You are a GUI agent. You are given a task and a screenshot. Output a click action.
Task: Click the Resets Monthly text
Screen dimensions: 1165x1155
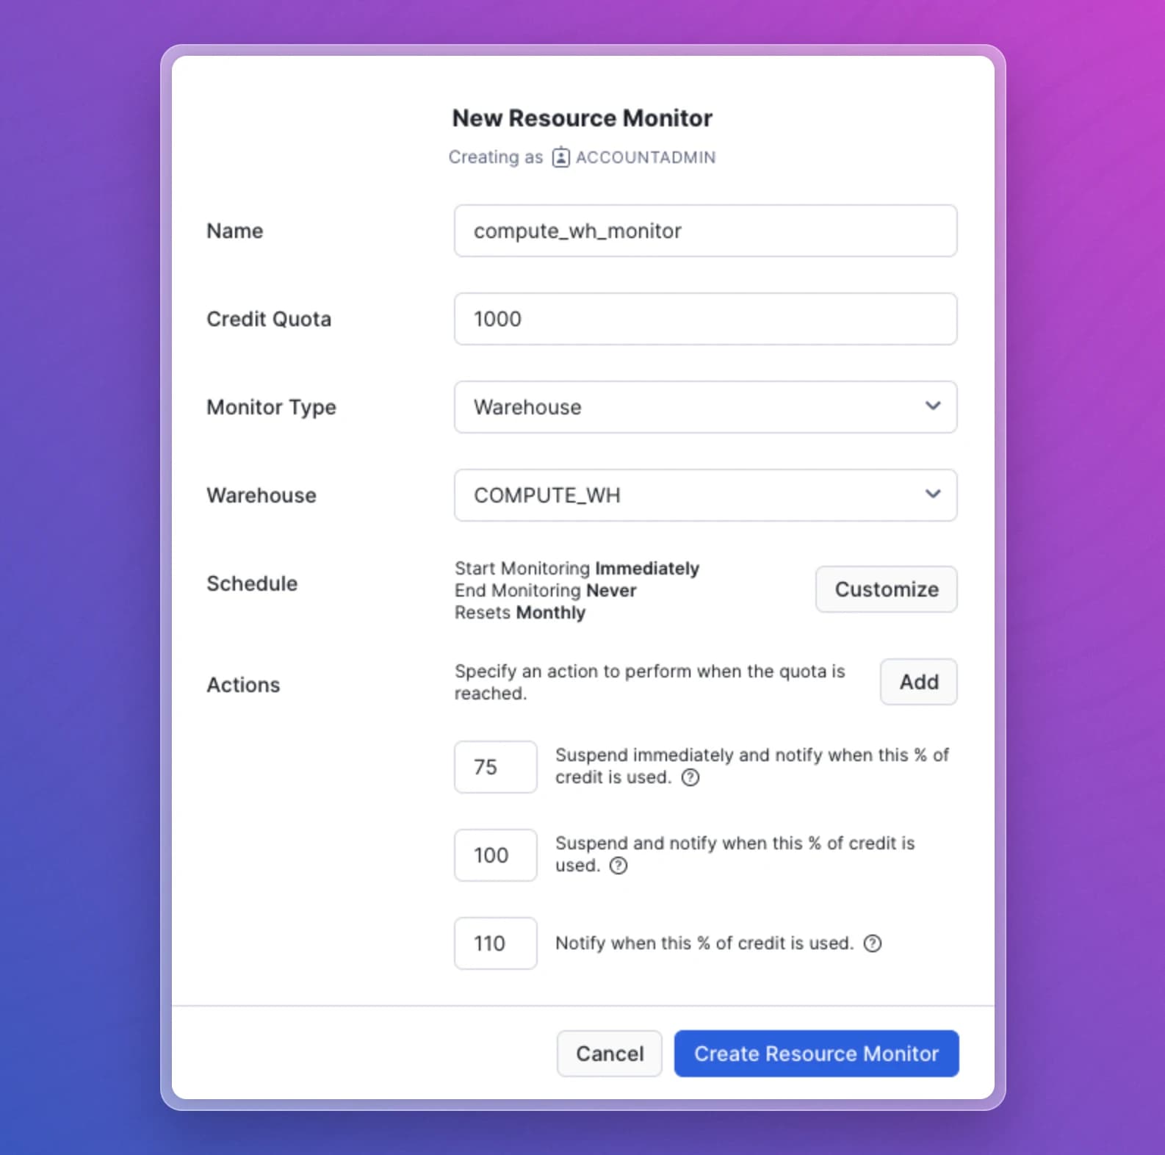pos(520,613)
